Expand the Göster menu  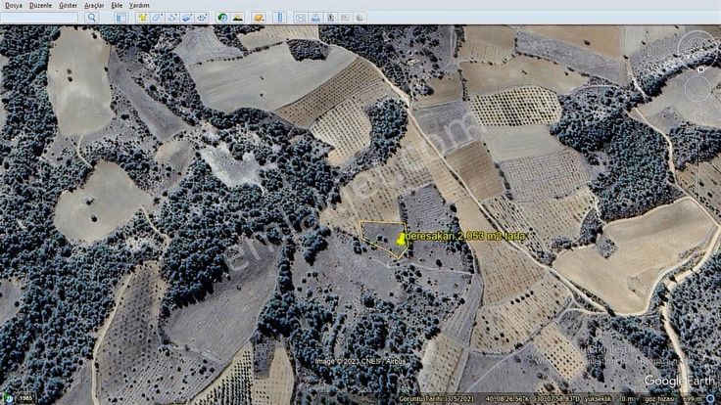(68, 5)
